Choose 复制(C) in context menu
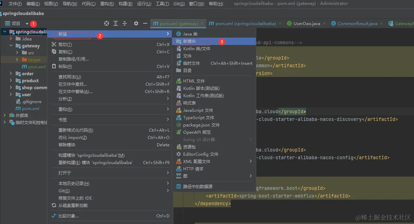This screenshot has width=414, height=224. [x=110, y=52]
